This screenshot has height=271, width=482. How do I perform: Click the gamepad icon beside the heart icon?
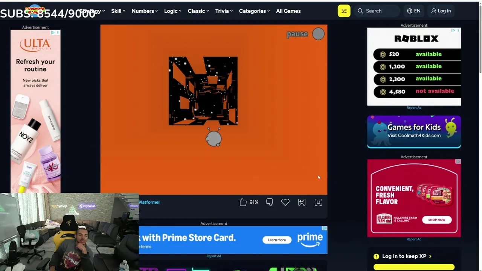pos(302,202)
